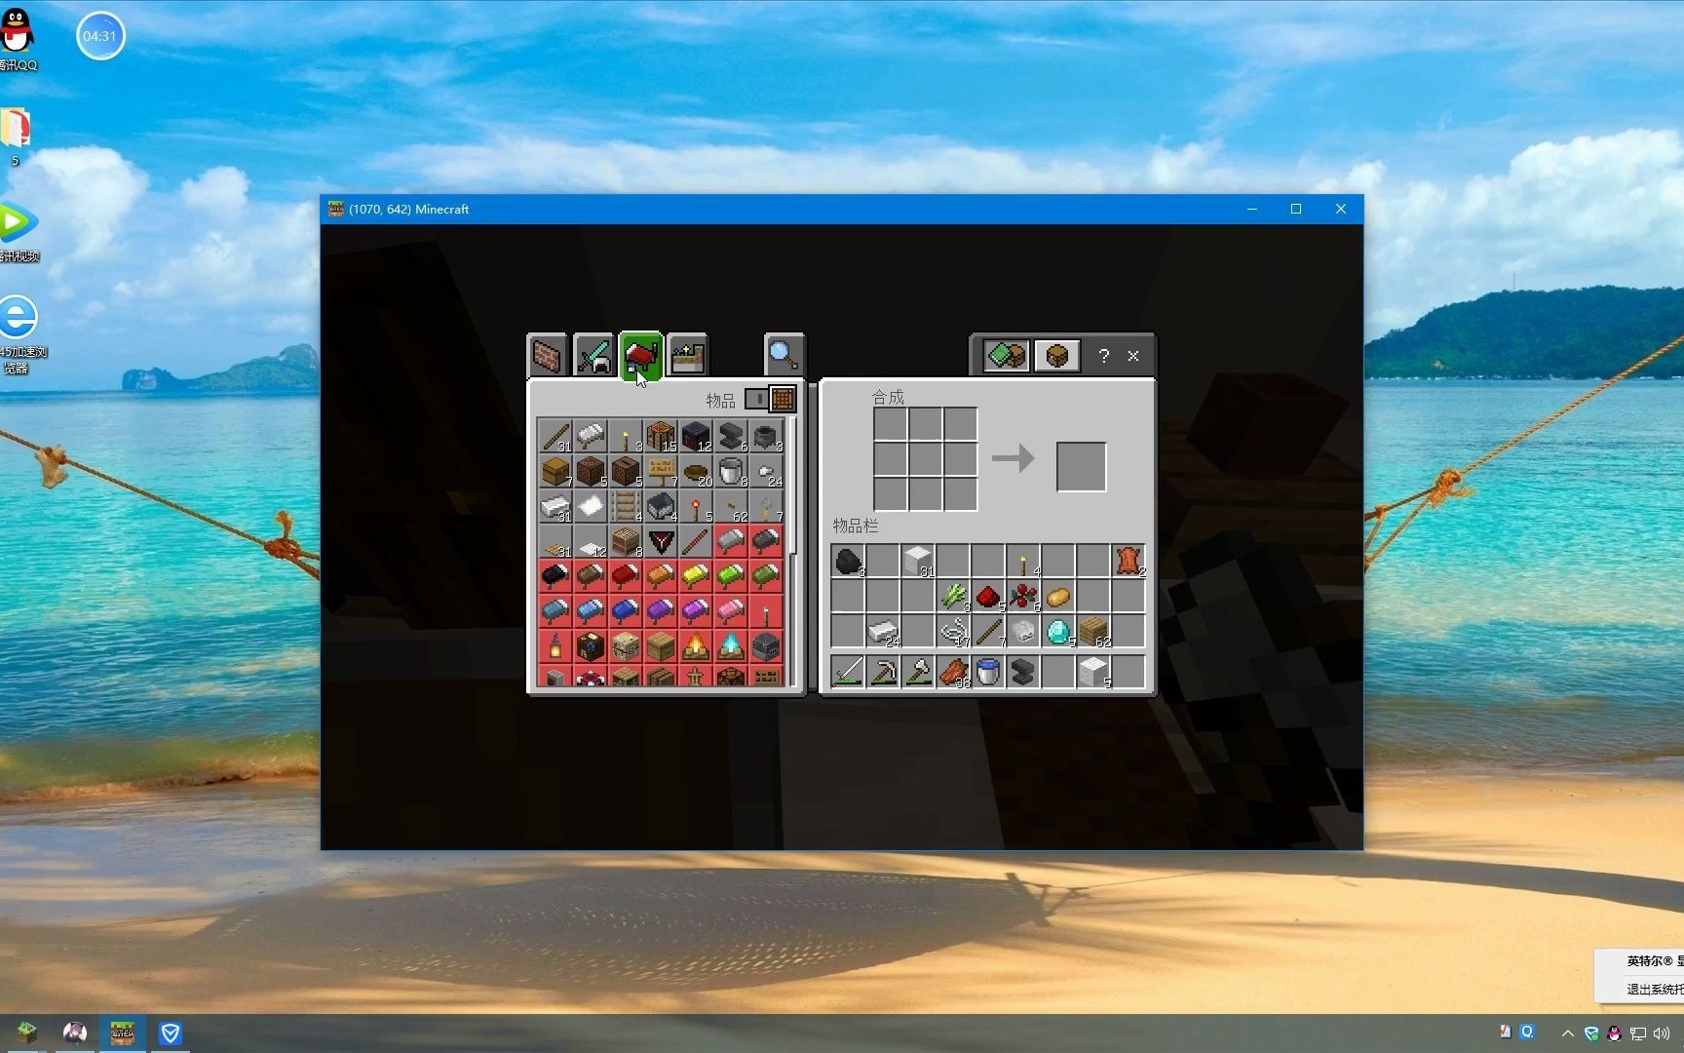
Task: Select the white block stack of 31
Action: (x=918, y=562)
